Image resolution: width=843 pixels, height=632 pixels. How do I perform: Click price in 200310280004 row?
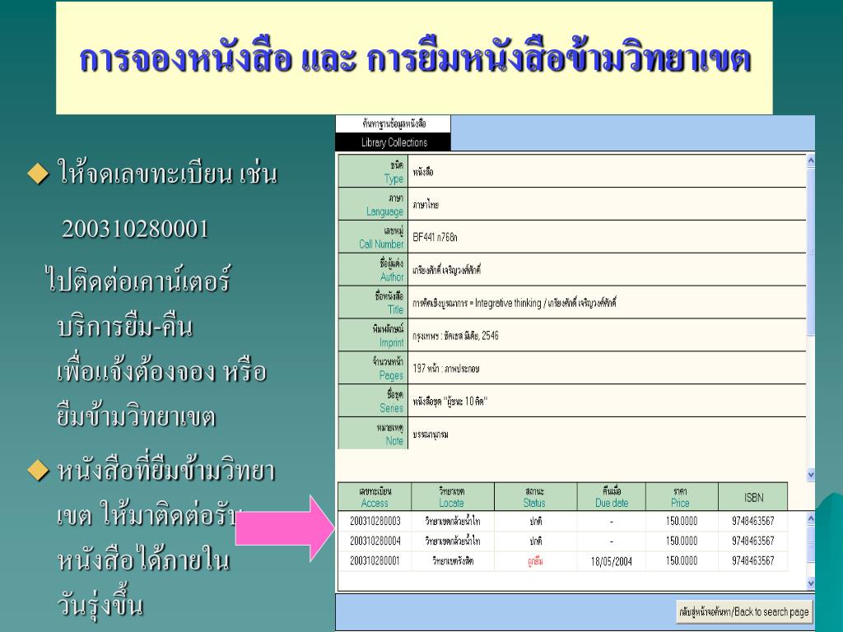[x=681, y=541]
